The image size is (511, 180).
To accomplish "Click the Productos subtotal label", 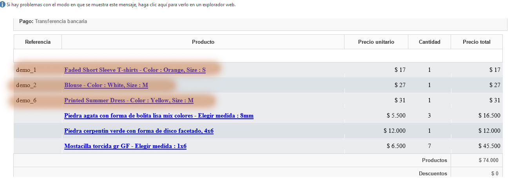I will [x=435, y=160].
